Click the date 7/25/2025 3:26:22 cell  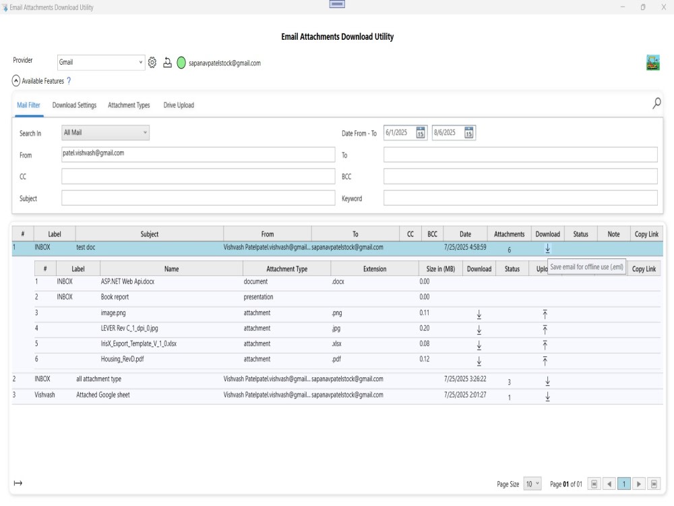(x=465, y=379)
